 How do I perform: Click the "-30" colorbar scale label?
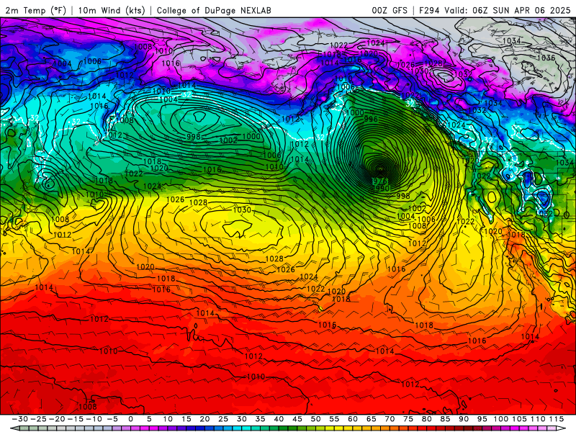point(20,419)
